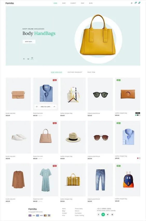Click the Shop Now button
This screenshot has width=146, height=221.
pyautogui.click(x=29, y=42)
